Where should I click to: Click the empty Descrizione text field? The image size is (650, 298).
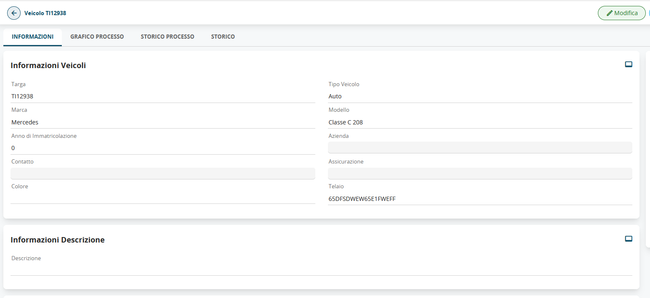pyautogui.click(x=321, y=269)
